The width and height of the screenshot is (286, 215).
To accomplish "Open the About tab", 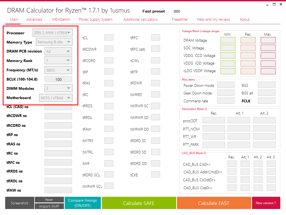I will coord(245,19).
